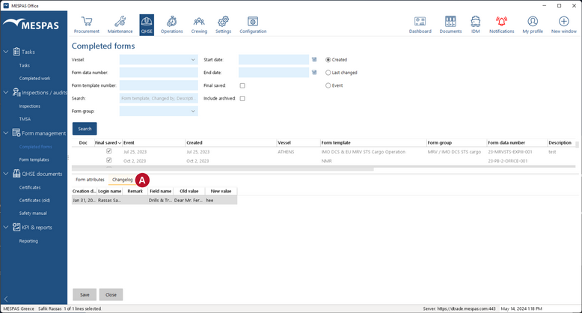Viewport: 582px width, 313px height.
Task: Click the Start date calendar icon
Action: (314, 59)
